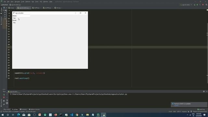Click the Name entry field in Age calculator
This screenshot has width=208, height=117.
[23, 16]
